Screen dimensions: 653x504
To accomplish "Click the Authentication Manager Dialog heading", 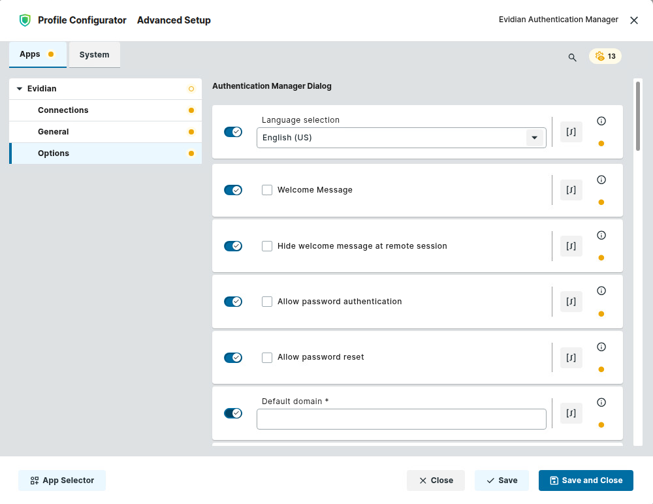I will (272, 86).
